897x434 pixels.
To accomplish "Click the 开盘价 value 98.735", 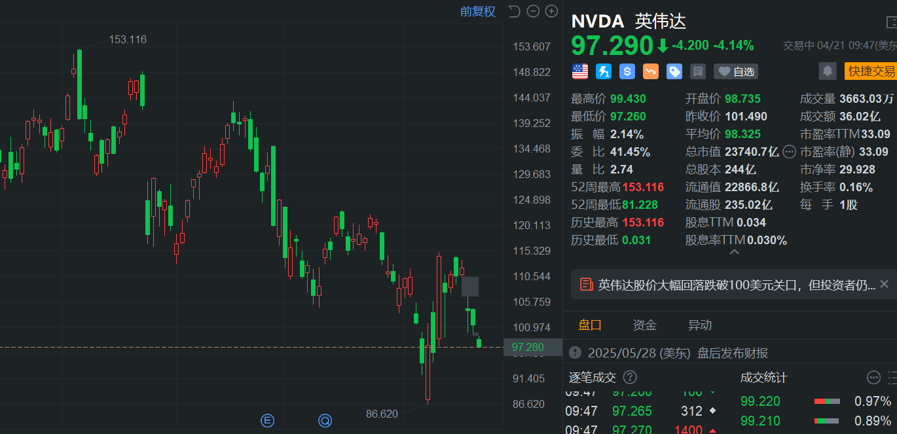I will tap(742, 99).
